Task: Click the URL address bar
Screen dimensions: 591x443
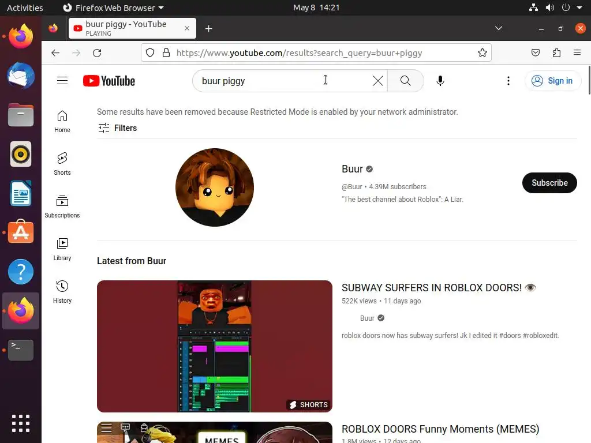Action: point(316,52)
